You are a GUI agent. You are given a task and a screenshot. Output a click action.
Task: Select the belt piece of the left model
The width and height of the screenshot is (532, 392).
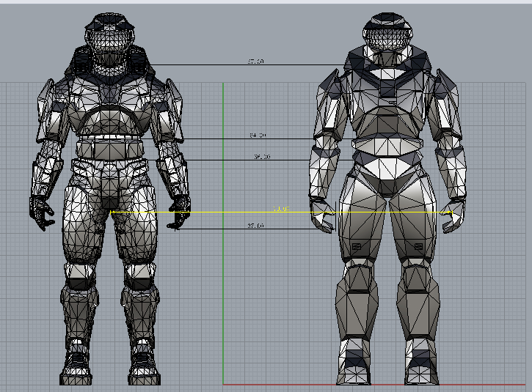(109, 149)
